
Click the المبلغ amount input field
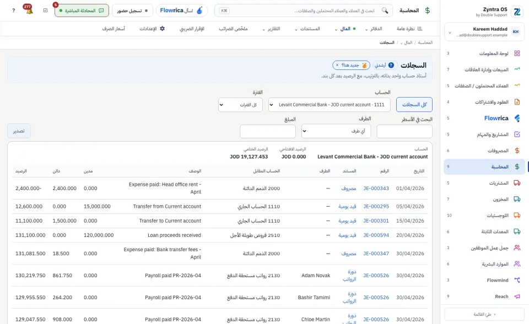[268, 131]
